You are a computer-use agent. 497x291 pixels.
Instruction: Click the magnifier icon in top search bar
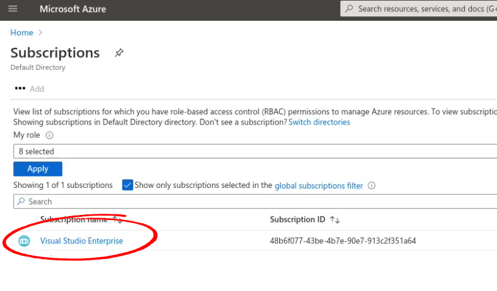click(349, 9)
